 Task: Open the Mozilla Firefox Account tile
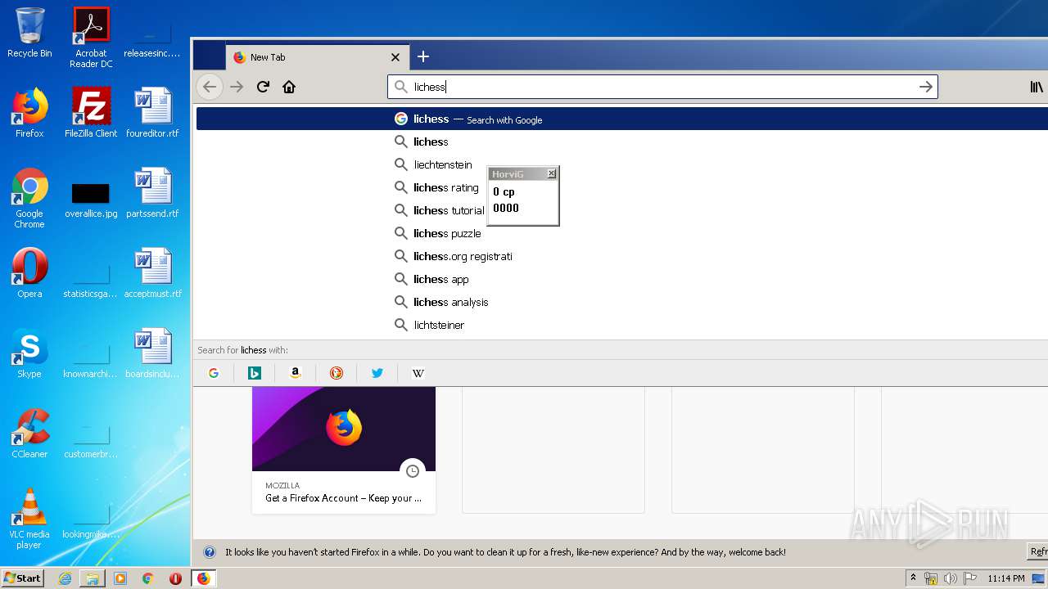click(x=344, y=450)
